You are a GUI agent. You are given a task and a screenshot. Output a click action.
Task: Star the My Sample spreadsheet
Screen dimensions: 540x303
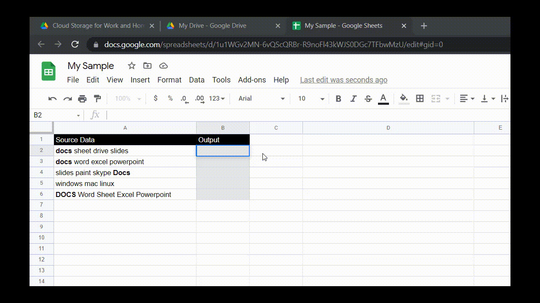point(131,66)
